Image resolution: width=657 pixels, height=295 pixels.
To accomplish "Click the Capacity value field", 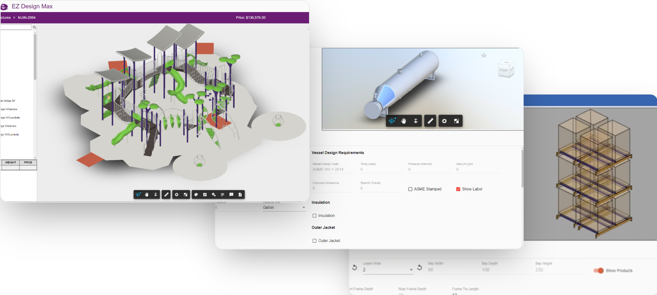I will pyautogui.click(x=236, y=208).
